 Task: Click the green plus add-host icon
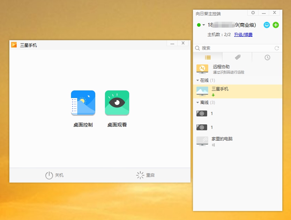tap(276, 25)
